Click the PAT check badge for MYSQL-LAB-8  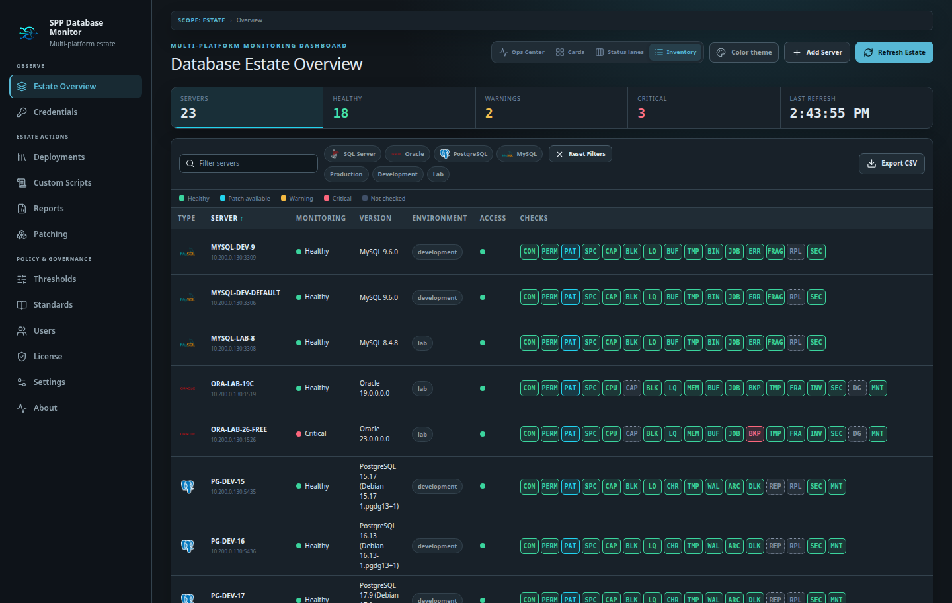[570, 343]
